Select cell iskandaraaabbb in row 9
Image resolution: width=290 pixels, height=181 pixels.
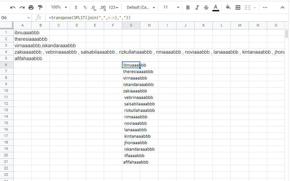click(131, 84)
